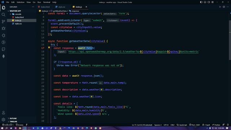This screenshot has width=231, height=130.
Task: Show hidden system tray icons chevron
Action: tap(207, 128)
